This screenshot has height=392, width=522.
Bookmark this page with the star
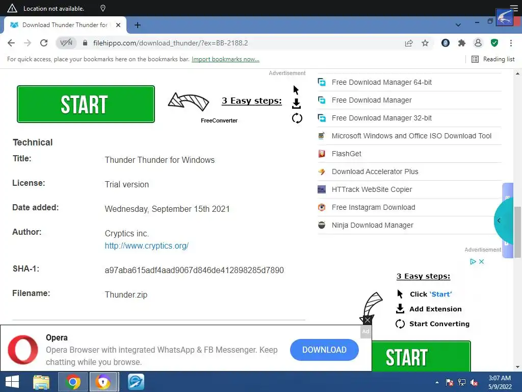[425, 43]
